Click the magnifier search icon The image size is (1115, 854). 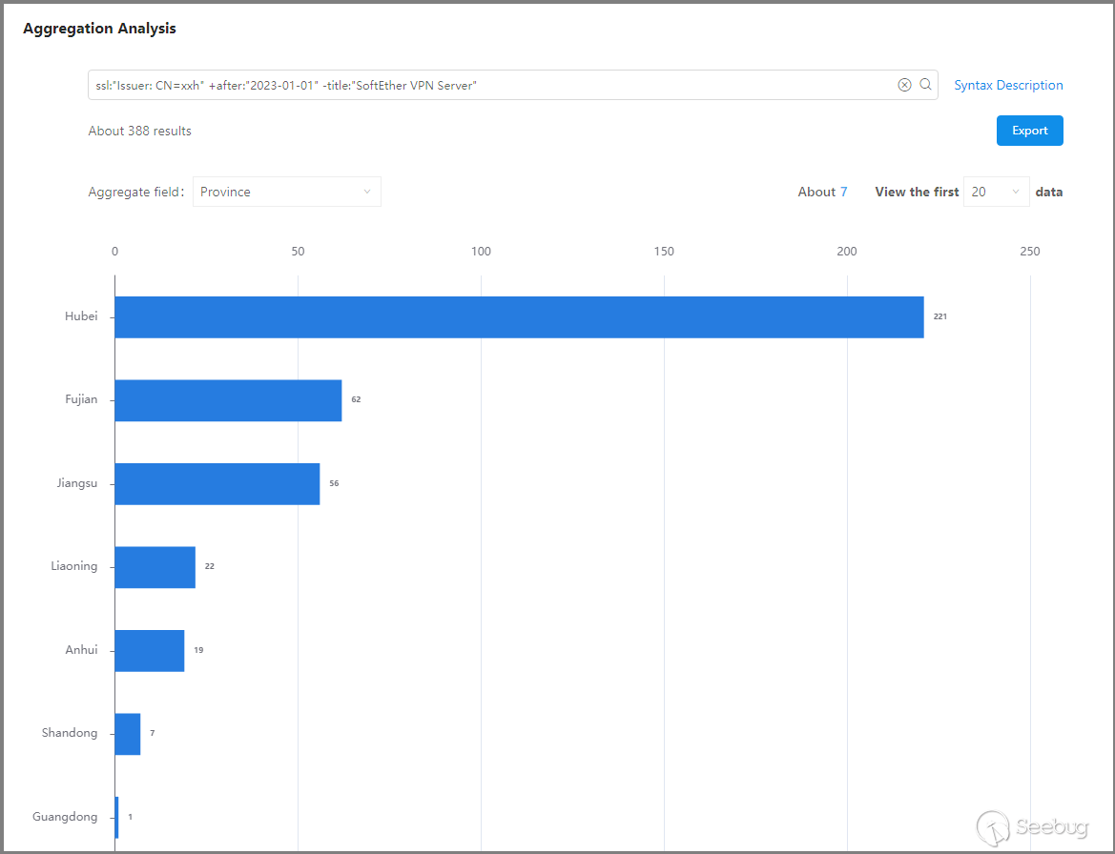coord(925,85)
